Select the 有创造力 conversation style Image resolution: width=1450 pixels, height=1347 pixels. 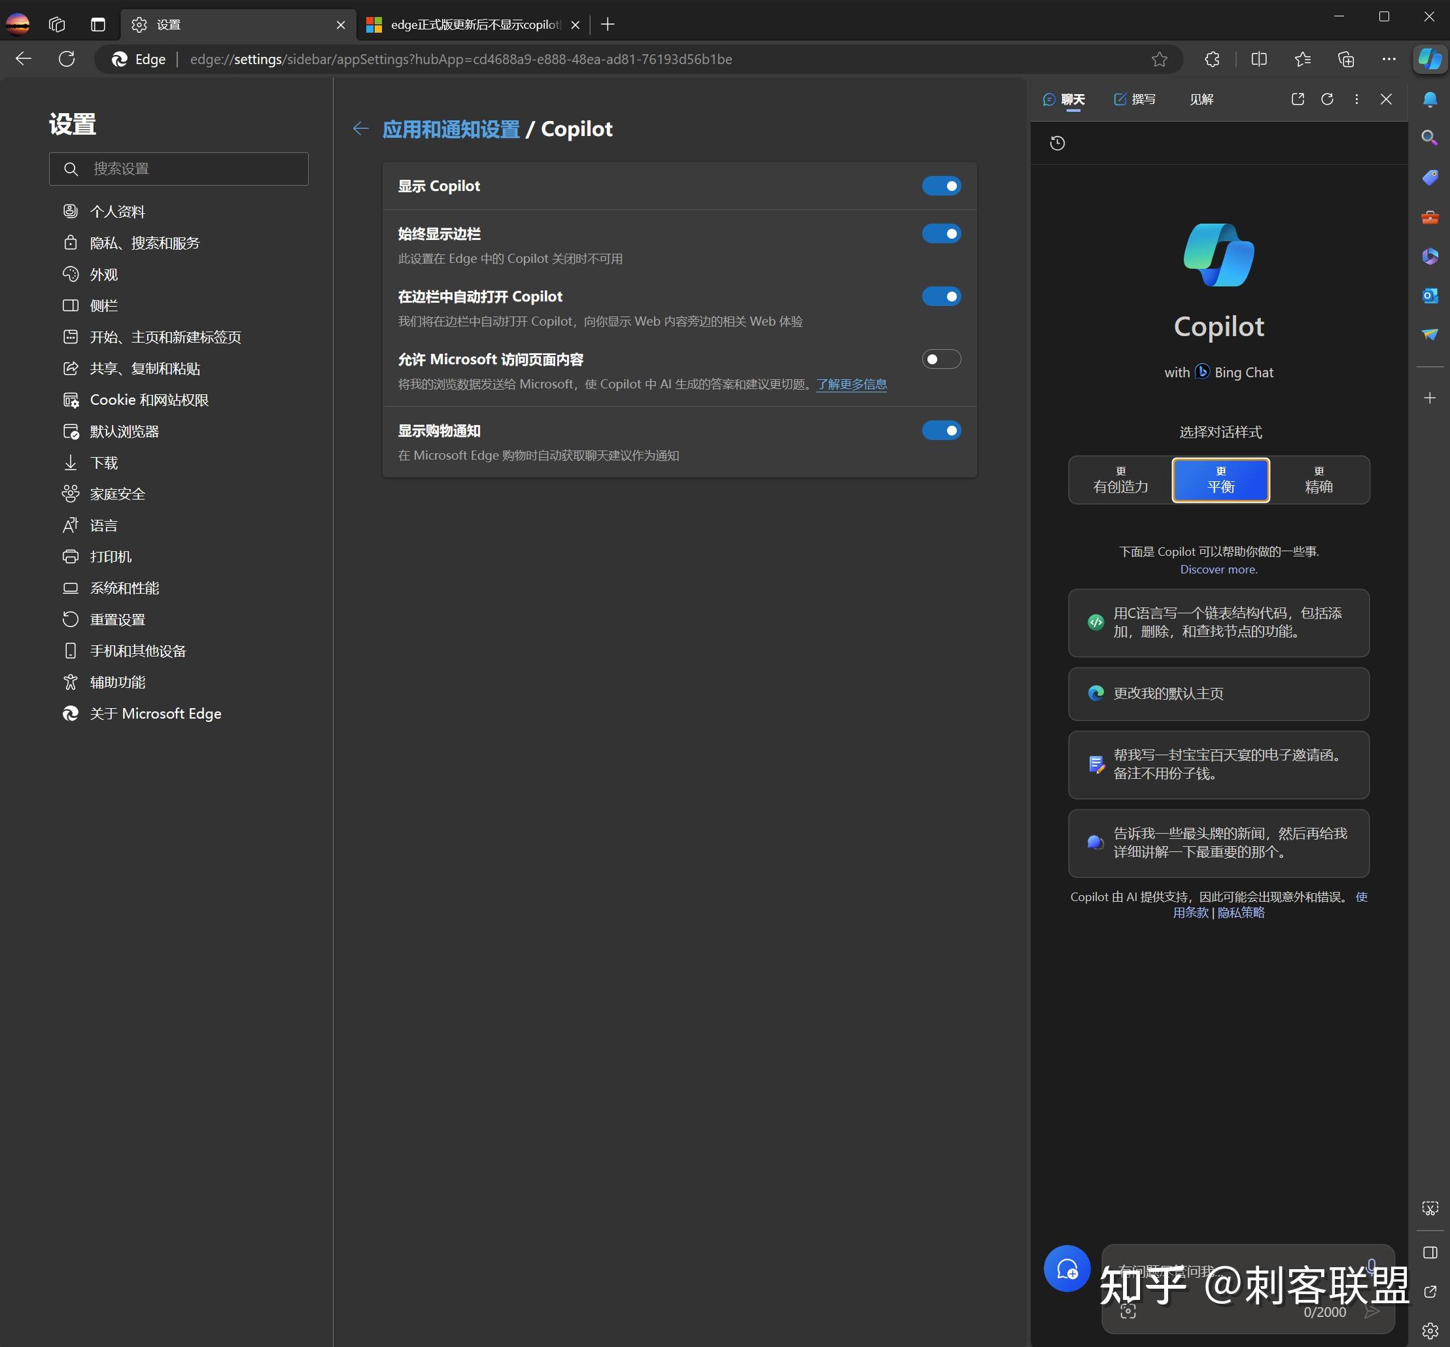point(1120,481)
